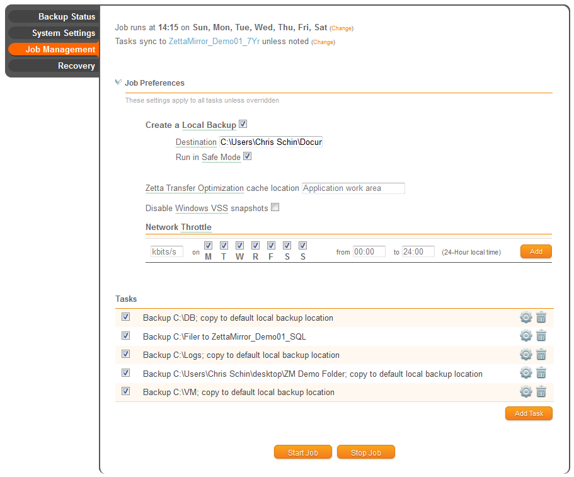574x477 pixels.
Task: Click the cache location input field
Action: coord(353,188)
